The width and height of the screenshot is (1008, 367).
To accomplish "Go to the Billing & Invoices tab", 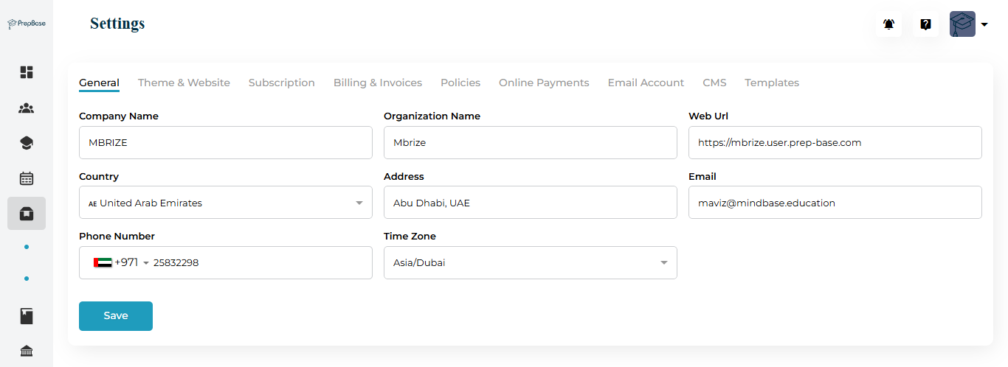I will (377, 83).
